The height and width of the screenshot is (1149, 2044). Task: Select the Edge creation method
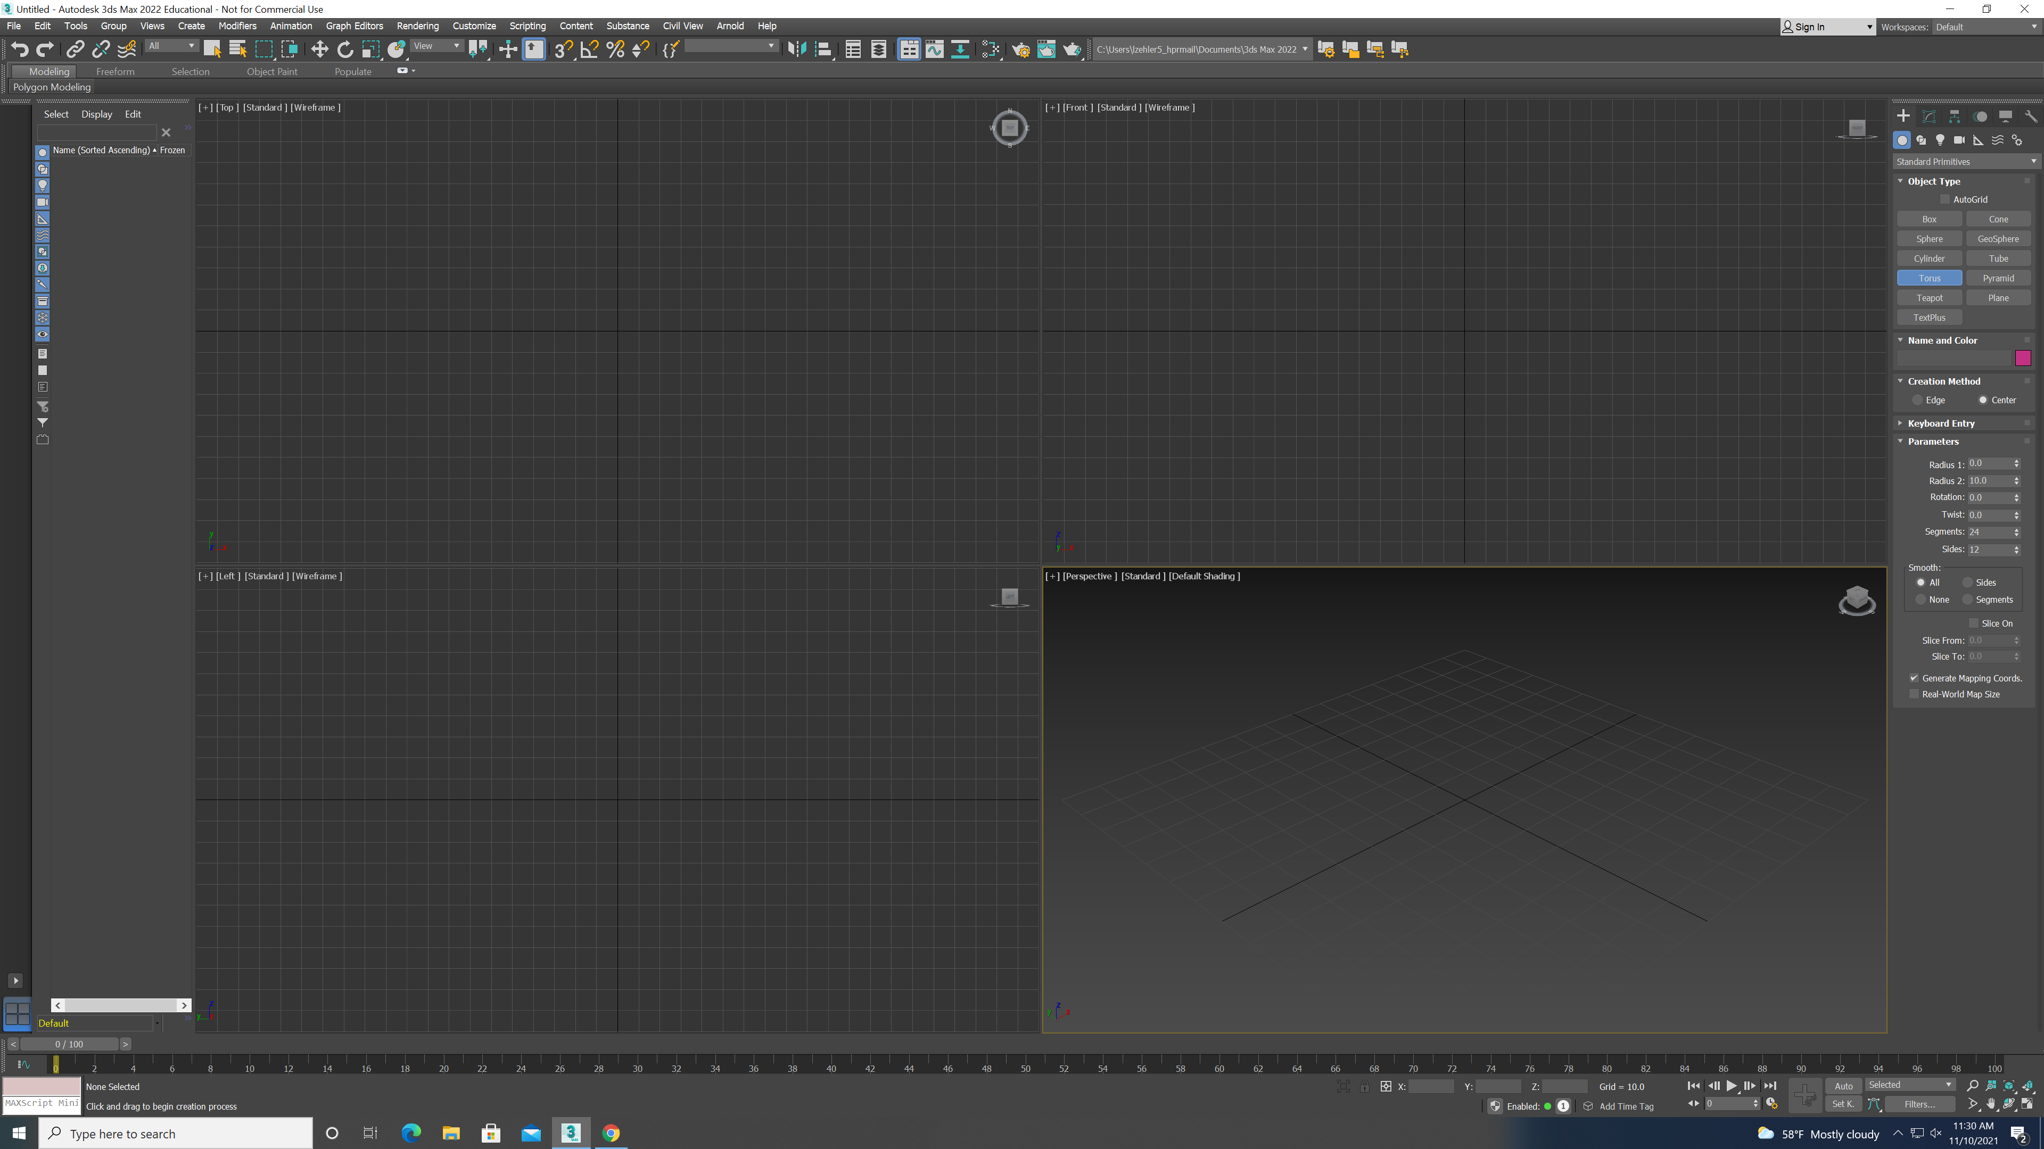pyautogui.click(x=1917, y=401)
